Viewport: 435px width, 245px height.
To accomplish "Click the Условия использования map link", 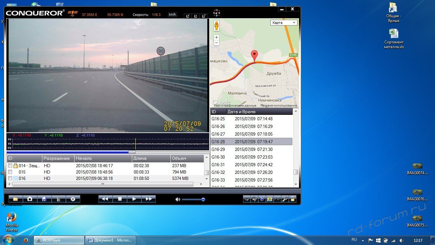I will click(279, 106).
